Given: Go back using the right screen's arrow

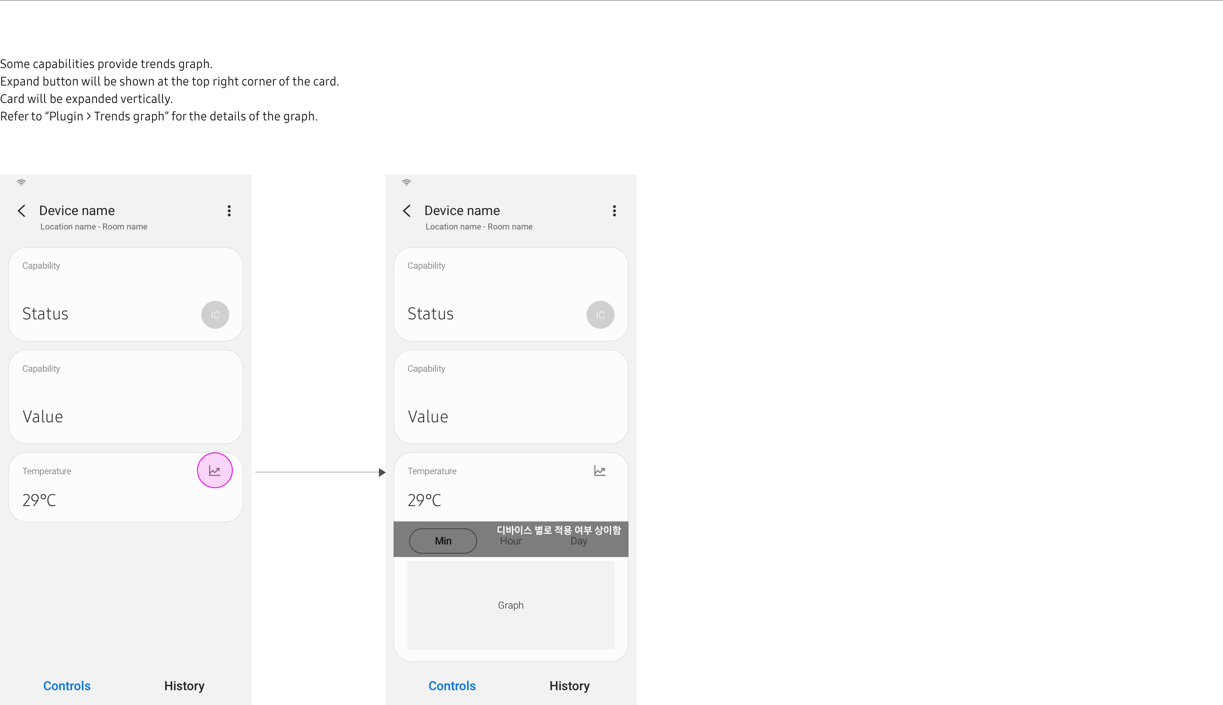Looking at the screenshot, I should pyautogui.click(x=407, y=211).
